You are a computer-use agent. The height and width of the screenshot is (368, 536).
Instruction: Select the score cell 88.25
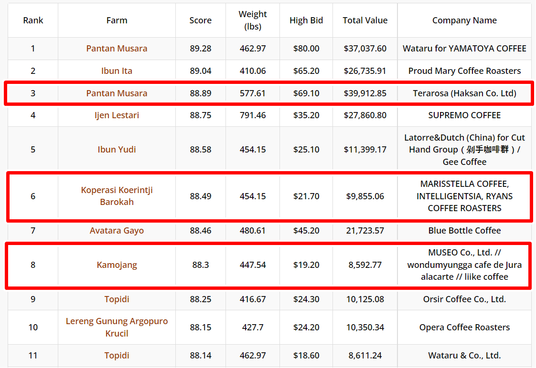[200, 299]
